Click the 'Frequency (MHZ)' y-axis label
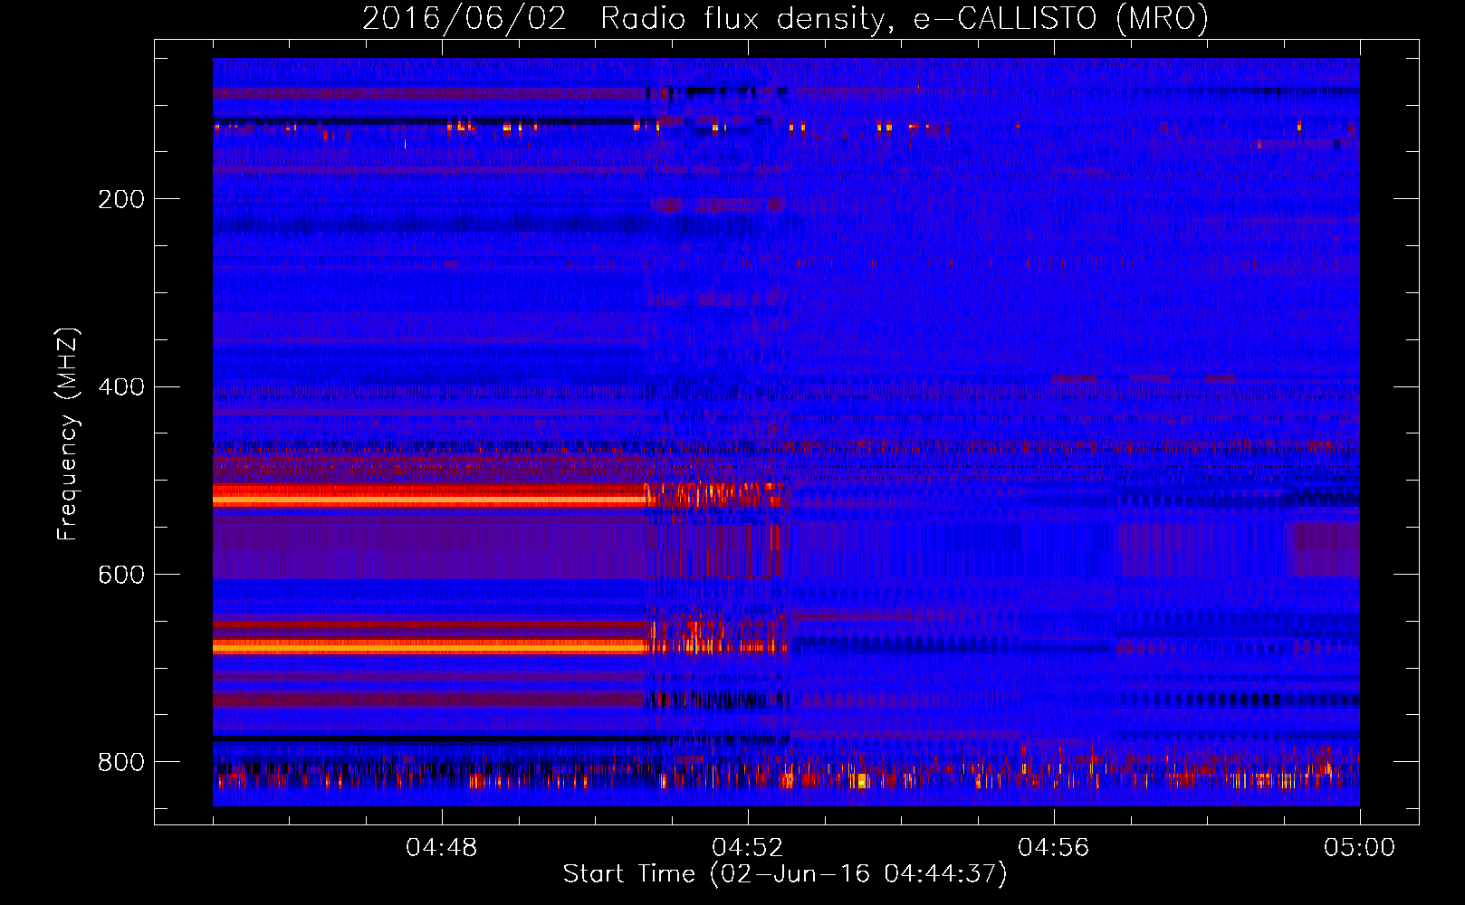Viewport: 1465px width, 905px height. pos(67,433)
